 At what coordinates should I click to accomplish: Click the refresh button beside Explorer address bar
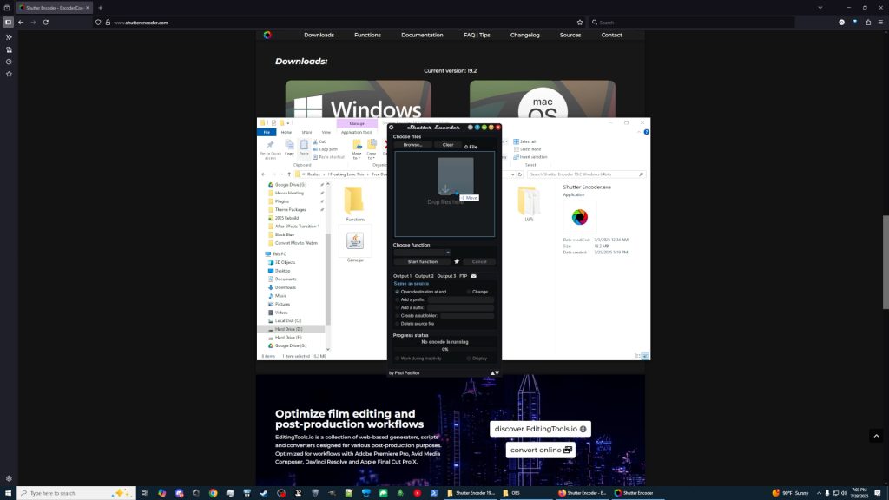tap(520, 174)
